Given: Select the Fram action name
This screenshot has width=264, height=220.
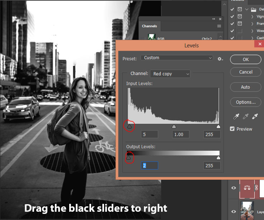Looking at the screenshot, I should 260,23.
